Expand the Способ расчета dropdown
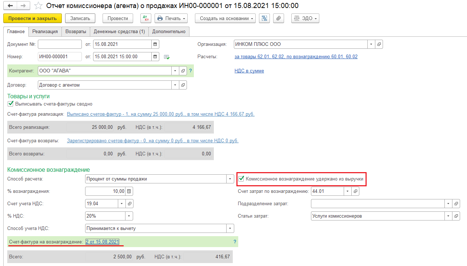Viewport: 467px width, 266px height. point(230,179)
